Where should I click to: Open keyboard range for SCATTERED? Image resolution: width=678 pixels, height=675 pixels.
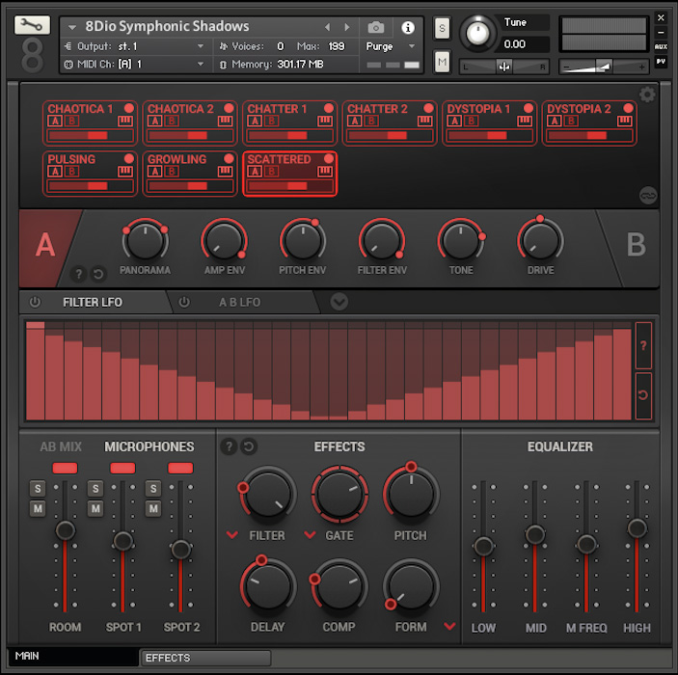point(325,172)
